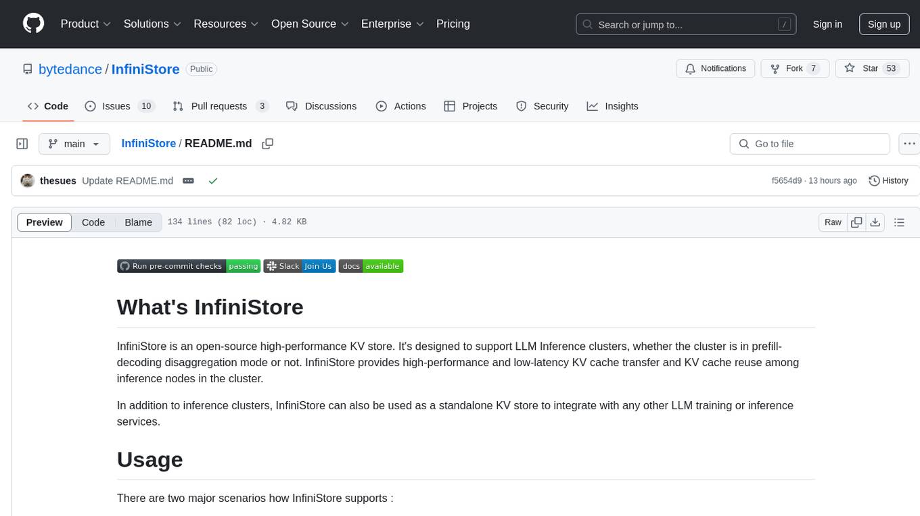Screen dimensions: 920x516
Task: Open the document outline icon
Action: [899, 222]
